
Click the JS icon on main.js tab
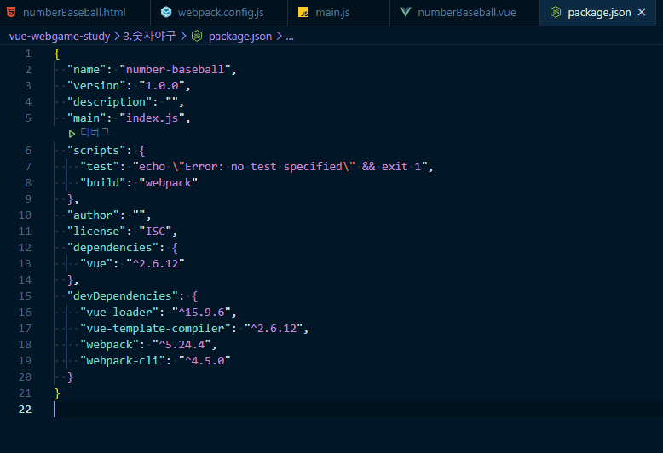click(303, 12)
